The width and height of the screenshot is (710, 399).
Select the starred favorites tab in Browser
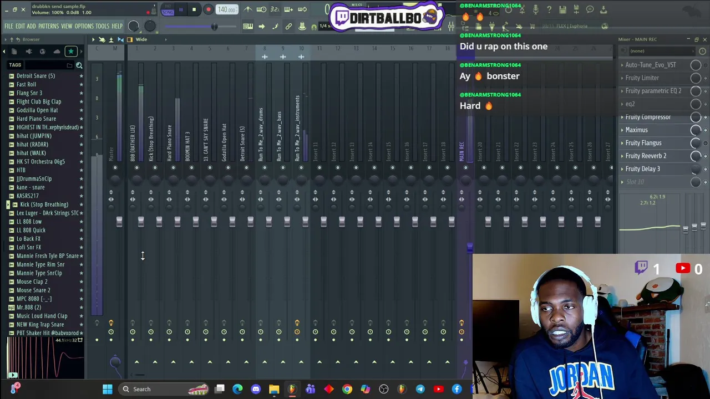(71, 52)
